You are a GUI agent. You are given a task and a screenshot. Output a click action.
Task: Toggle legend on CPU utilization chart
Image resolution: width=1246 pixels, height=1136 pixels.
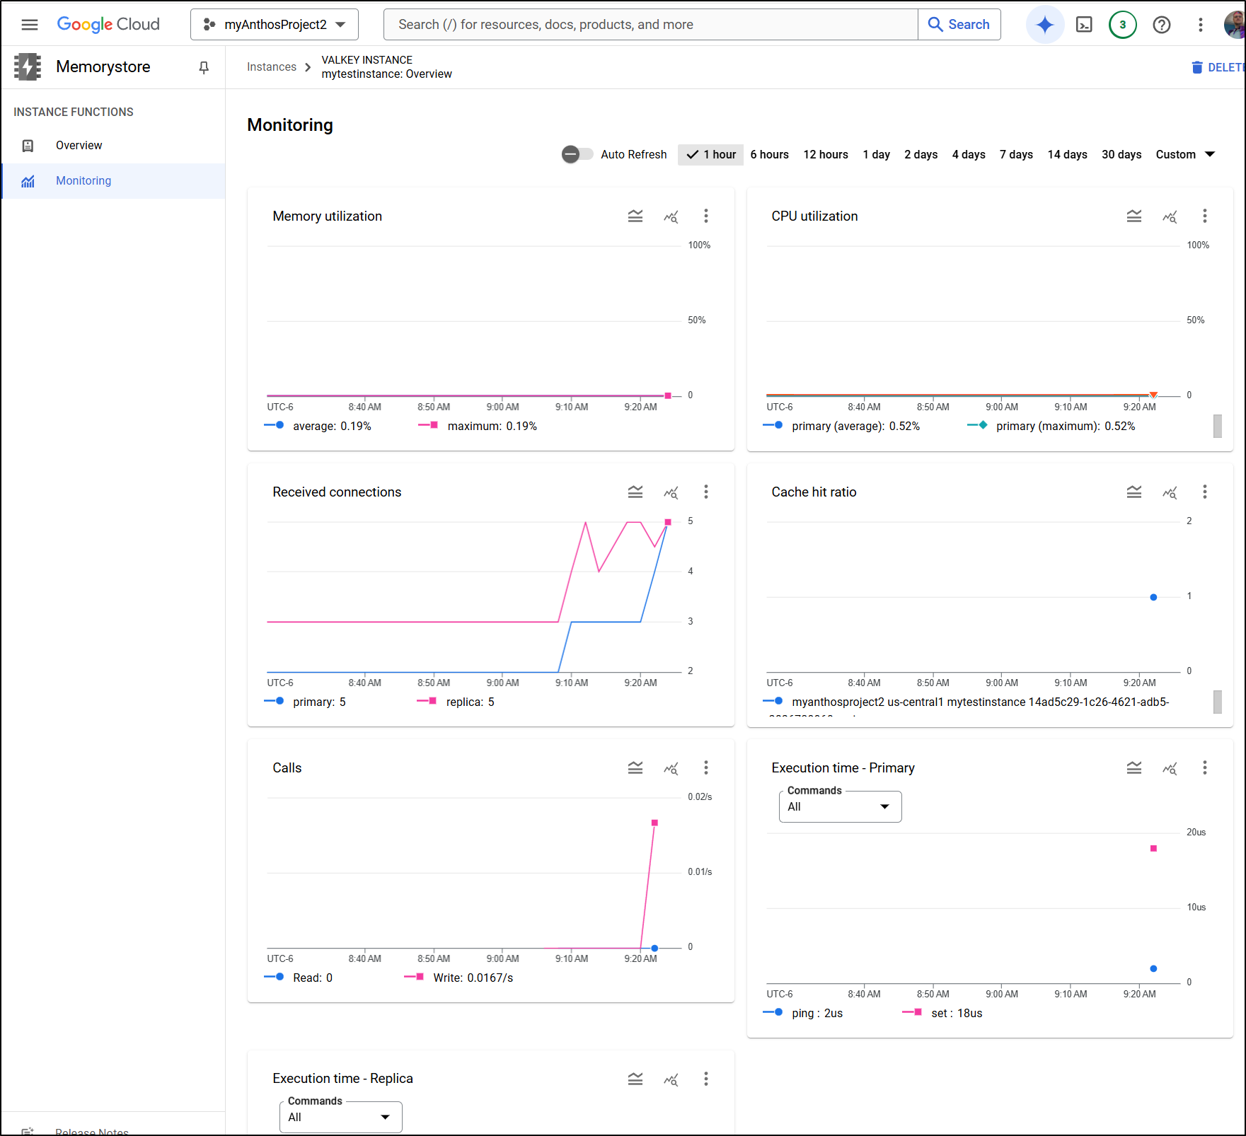pyautogui.click(x=1134, y=216)
